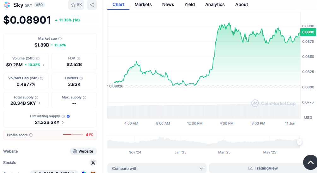Open the Compare with dropdown
This screenshot has height=173, width=317.
[x=157, y=168]
